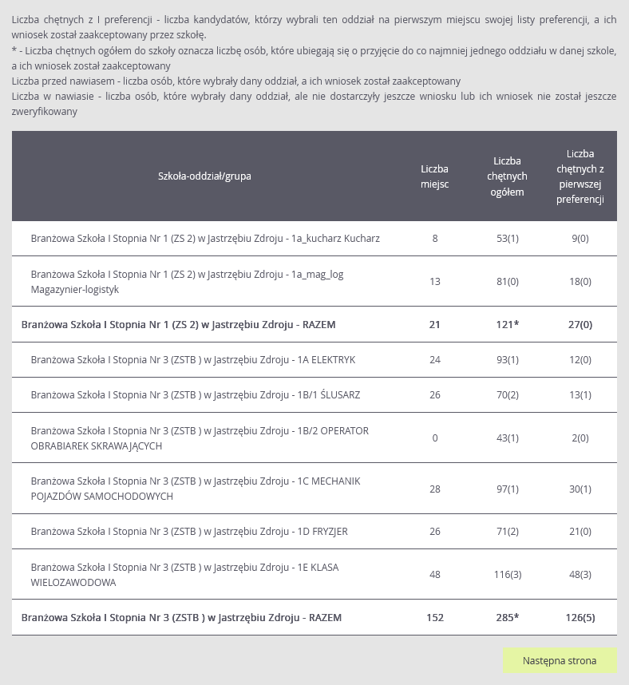Screen dimensions: 629x685
Task: Choose the 1B/2 OPERATOR OBRABIAREK SKRAWAJĄCYCH row name
Action: coord(200,438)
